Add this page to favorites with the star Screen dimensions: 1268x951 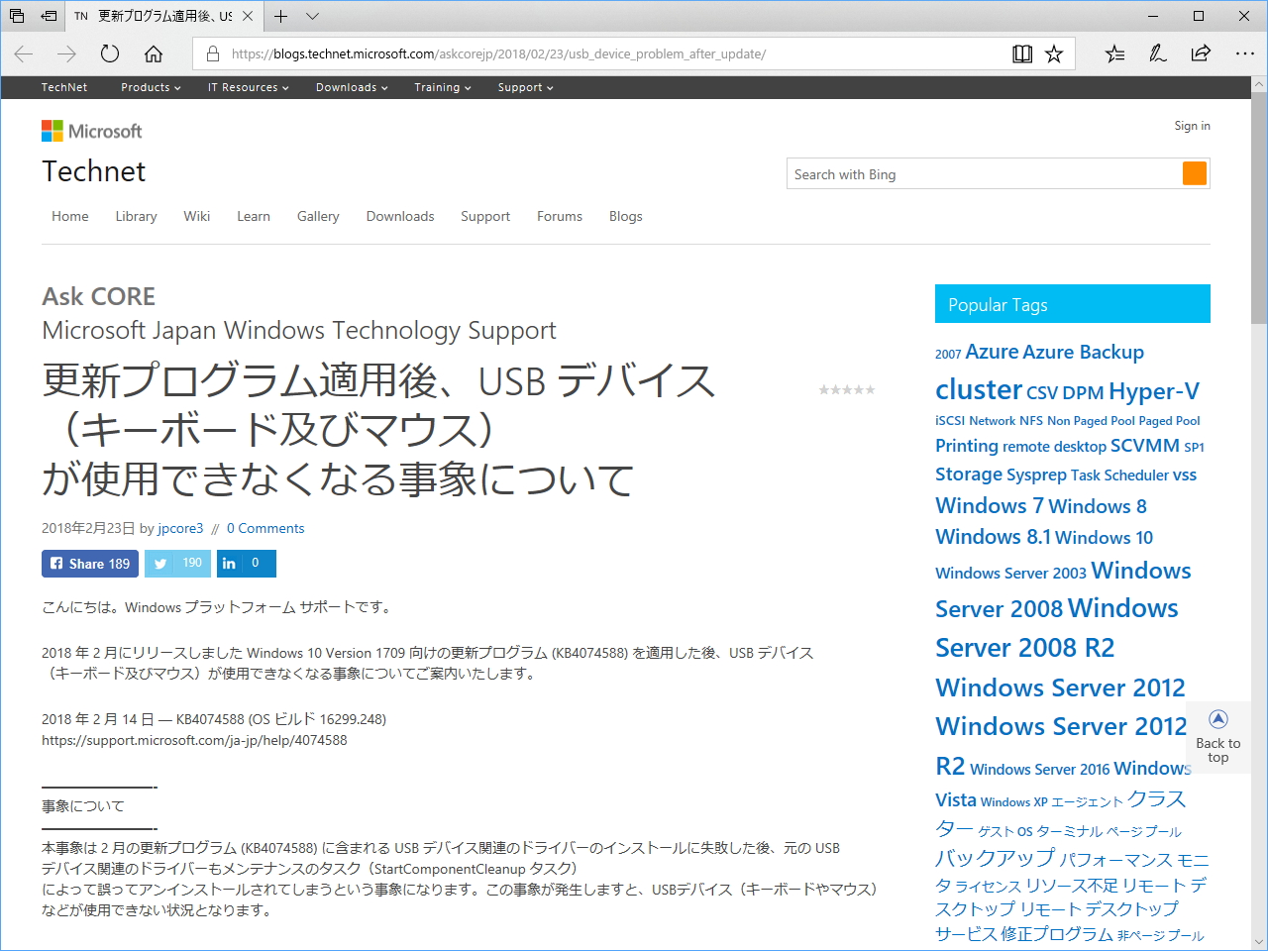1053,54
